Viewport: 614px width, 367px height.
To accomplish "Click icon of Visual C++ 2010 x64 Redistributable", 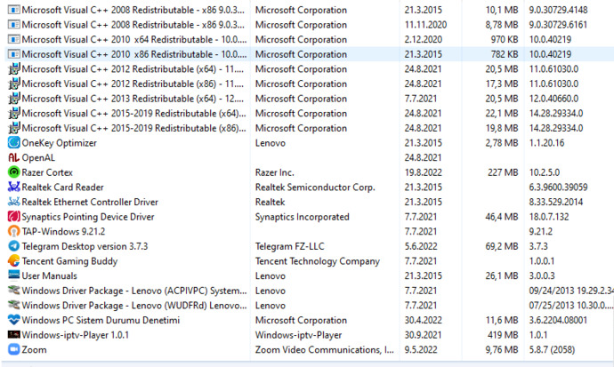I will click(13, 39).
